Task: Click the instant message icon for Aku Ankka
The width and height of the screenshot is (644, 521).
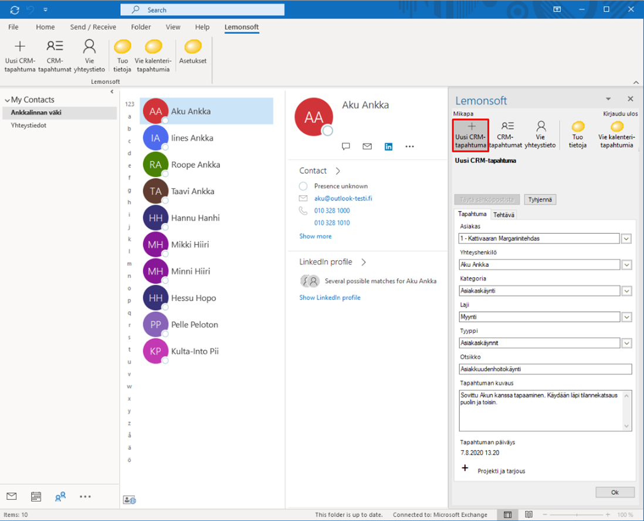Action: coord(346,147)
